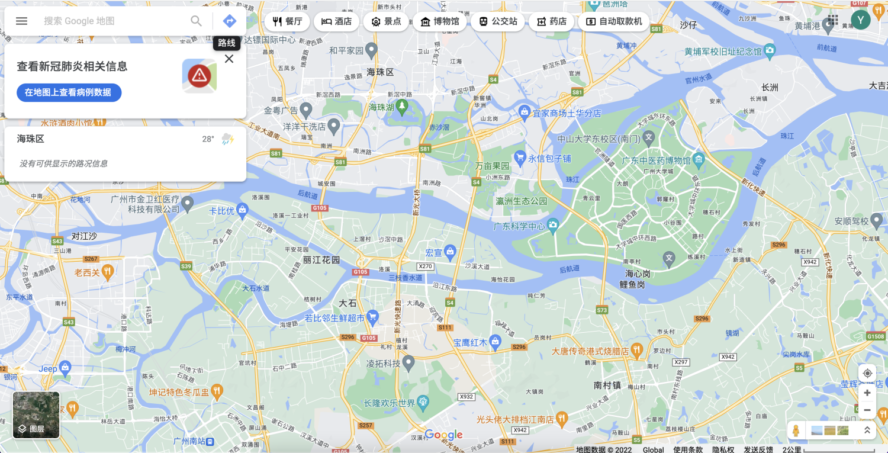888x453 pixels.
Task: Click the 万亩果园 map label
Action: tap(493, 166)
